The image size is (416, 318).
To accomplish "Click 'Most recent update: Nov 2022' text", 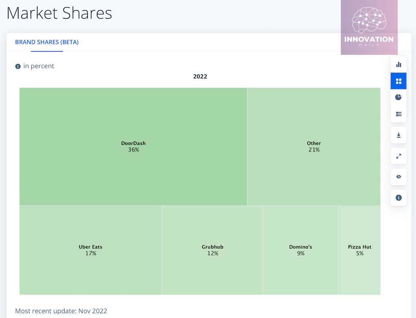I will click(x=61, y=311).
